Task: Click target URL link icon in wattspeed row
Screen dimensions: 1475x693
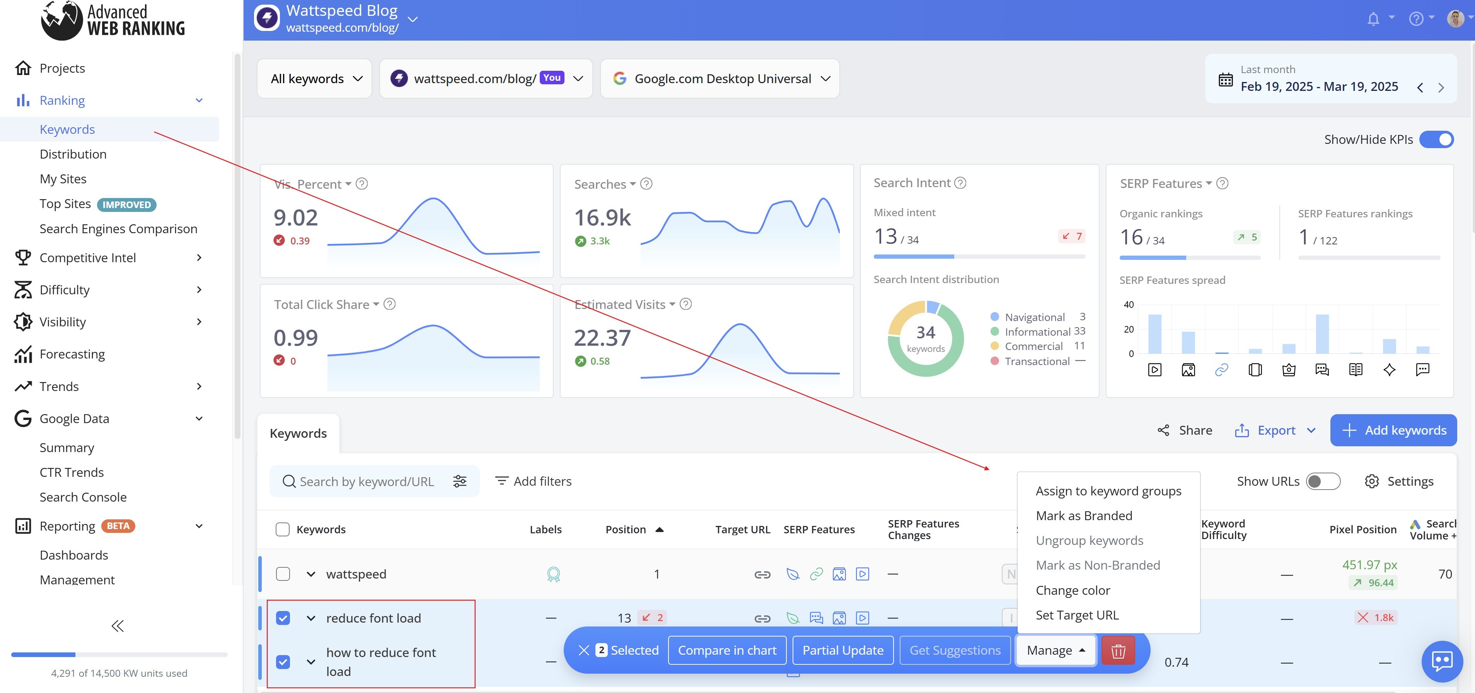Action: click(762, 574)
